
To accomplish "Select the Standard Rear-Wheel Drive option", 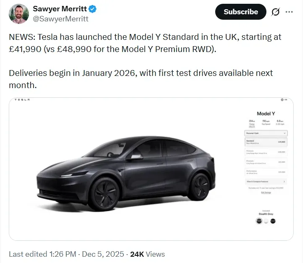I will coord(265,142).
